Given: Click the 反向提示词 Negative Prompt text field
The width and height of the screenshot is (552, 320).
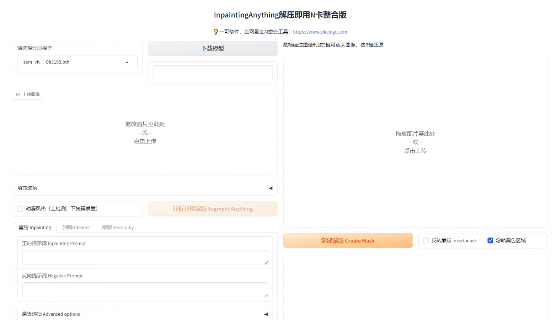Looking at the screenshot, I should point(145,290).
